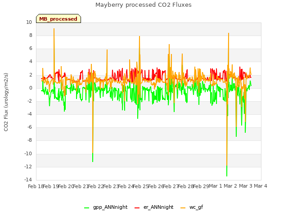The image size is (288, 216).
Task: Click the 'Feb 18' x-axis label
Action: click(x=36, y=186)
